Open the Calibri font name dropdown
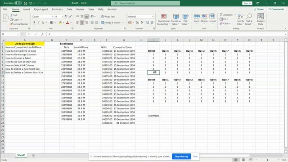This screenshot has height=162, width=288. tap(52, 17)
